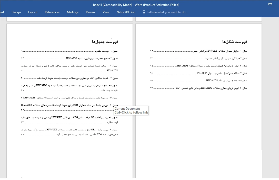The height and width of the screenshot is (180, 279).
Task: Go to the Review tab
Action: click(91, 12)
